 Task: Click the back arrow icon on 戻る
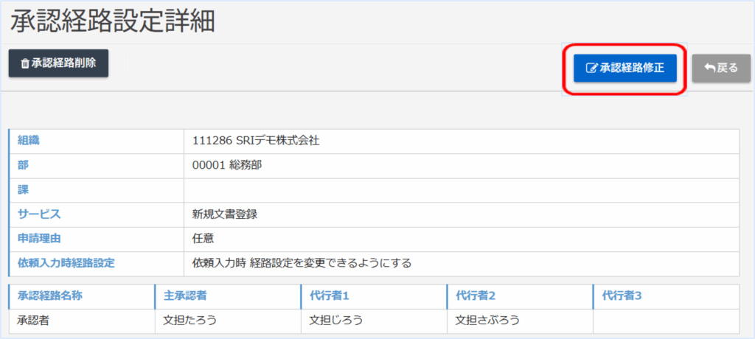click(710, 68)
